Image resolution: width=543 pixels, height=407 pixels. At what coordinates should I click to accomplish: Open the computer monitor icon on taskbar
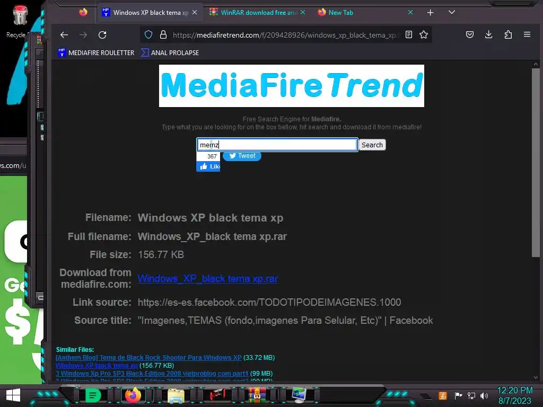(x=299, y=395)
